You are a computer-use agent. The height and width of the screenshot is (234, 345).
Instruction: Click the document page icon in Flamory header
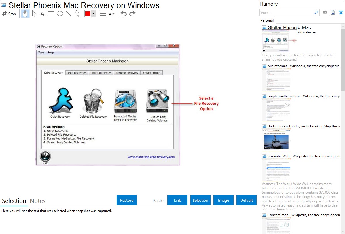pyautogui.click(x=333, y=12)
